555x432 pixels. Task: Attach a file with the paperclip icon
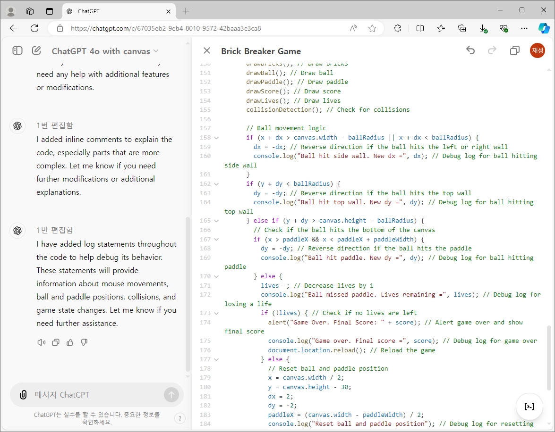click(23, 395)
